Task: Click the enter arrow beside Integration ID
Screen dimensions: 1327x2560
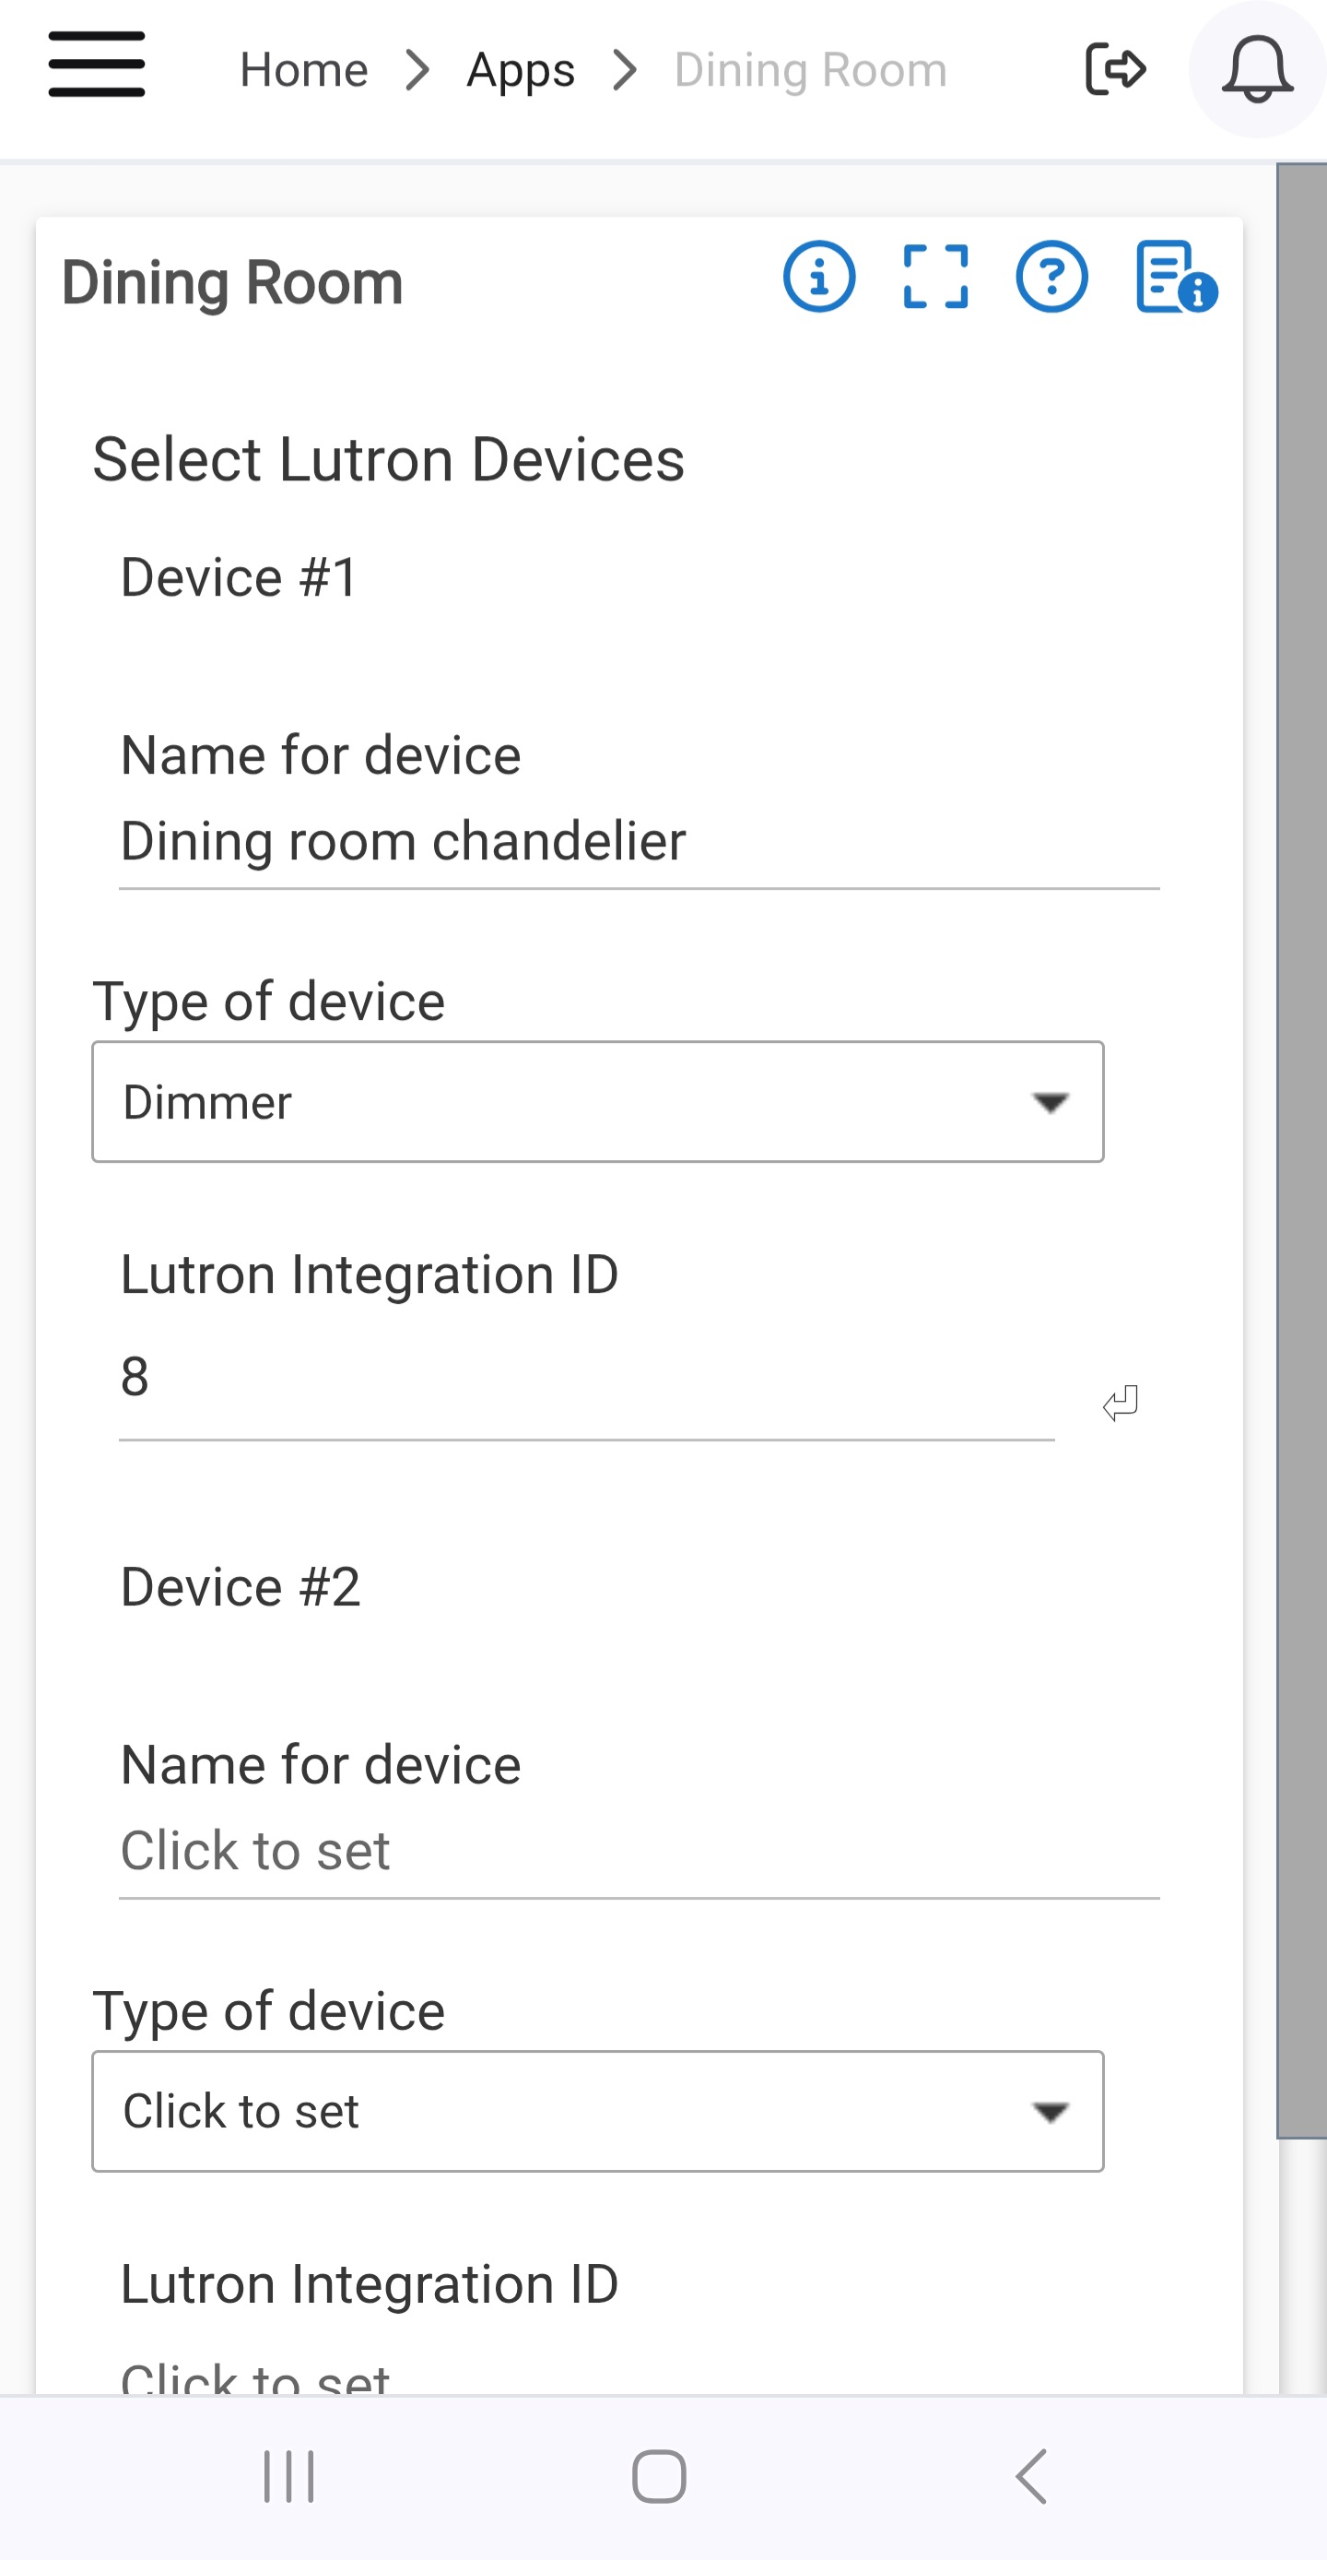Action: [1121, 1403]
